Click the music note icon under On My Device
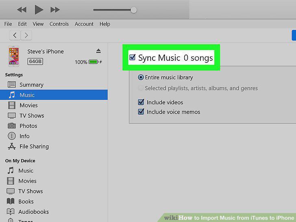This screenshot has height=222, width=296. pos(11,170)
